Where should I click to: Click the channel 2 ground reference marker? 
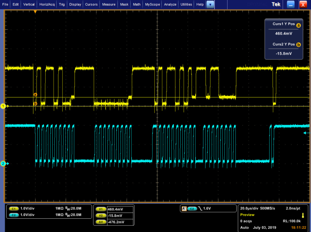pos(4,164)
